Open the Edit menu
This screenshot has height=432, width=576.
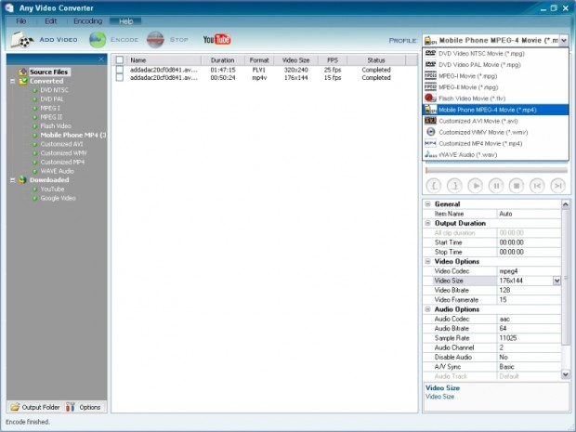tap(51, 21)
